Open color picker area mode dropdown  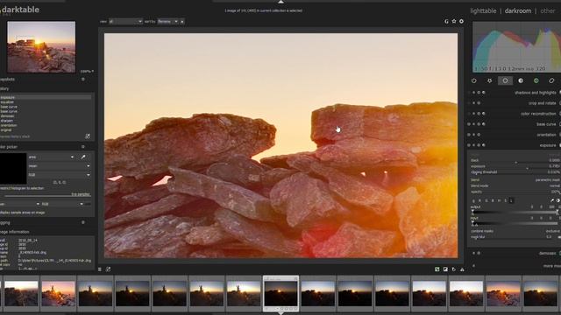[x=51, y=157]
